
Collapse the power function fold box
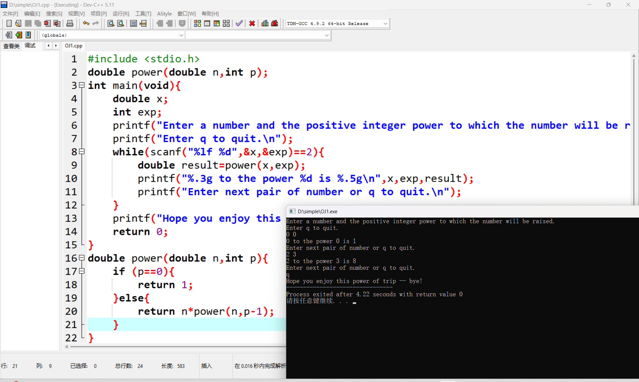tap(82, 258)
